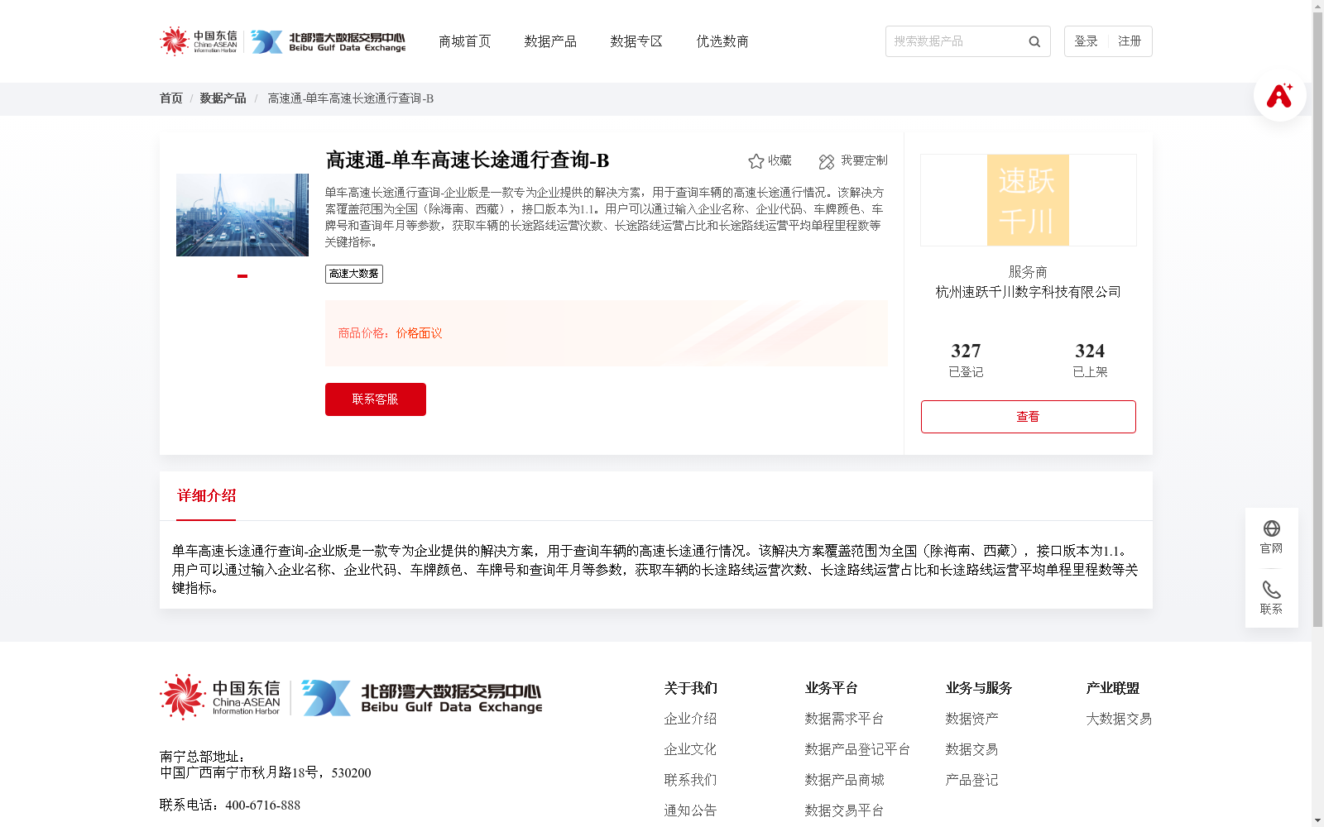Click the 登录 login link
Viewport: 1324px width, 827px height.
[1086, 41]
